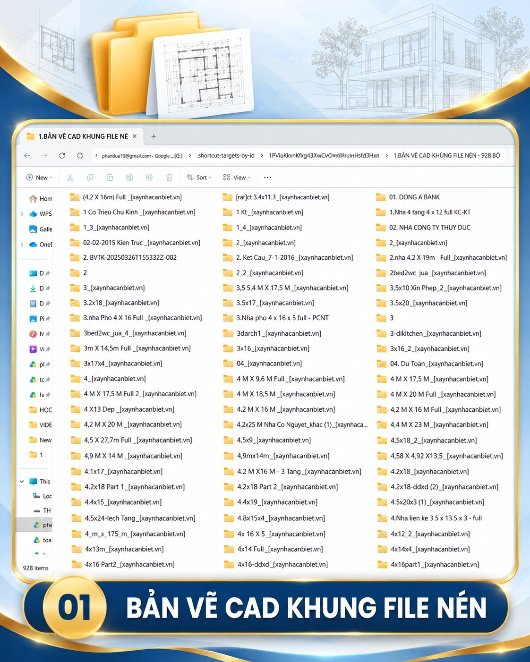
Task: Select folder 02. NHA CONG TY THUY DUC
Action: [423, 228]
